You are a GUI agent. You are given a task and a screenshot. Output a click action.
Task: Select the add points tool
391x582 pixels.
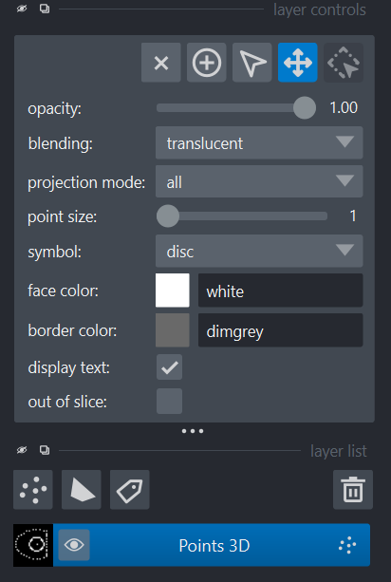click(x=207, y=63)
